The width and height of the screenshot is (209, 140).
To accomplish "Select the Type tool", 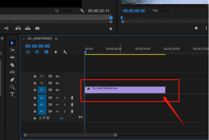I will coord(12,94).
